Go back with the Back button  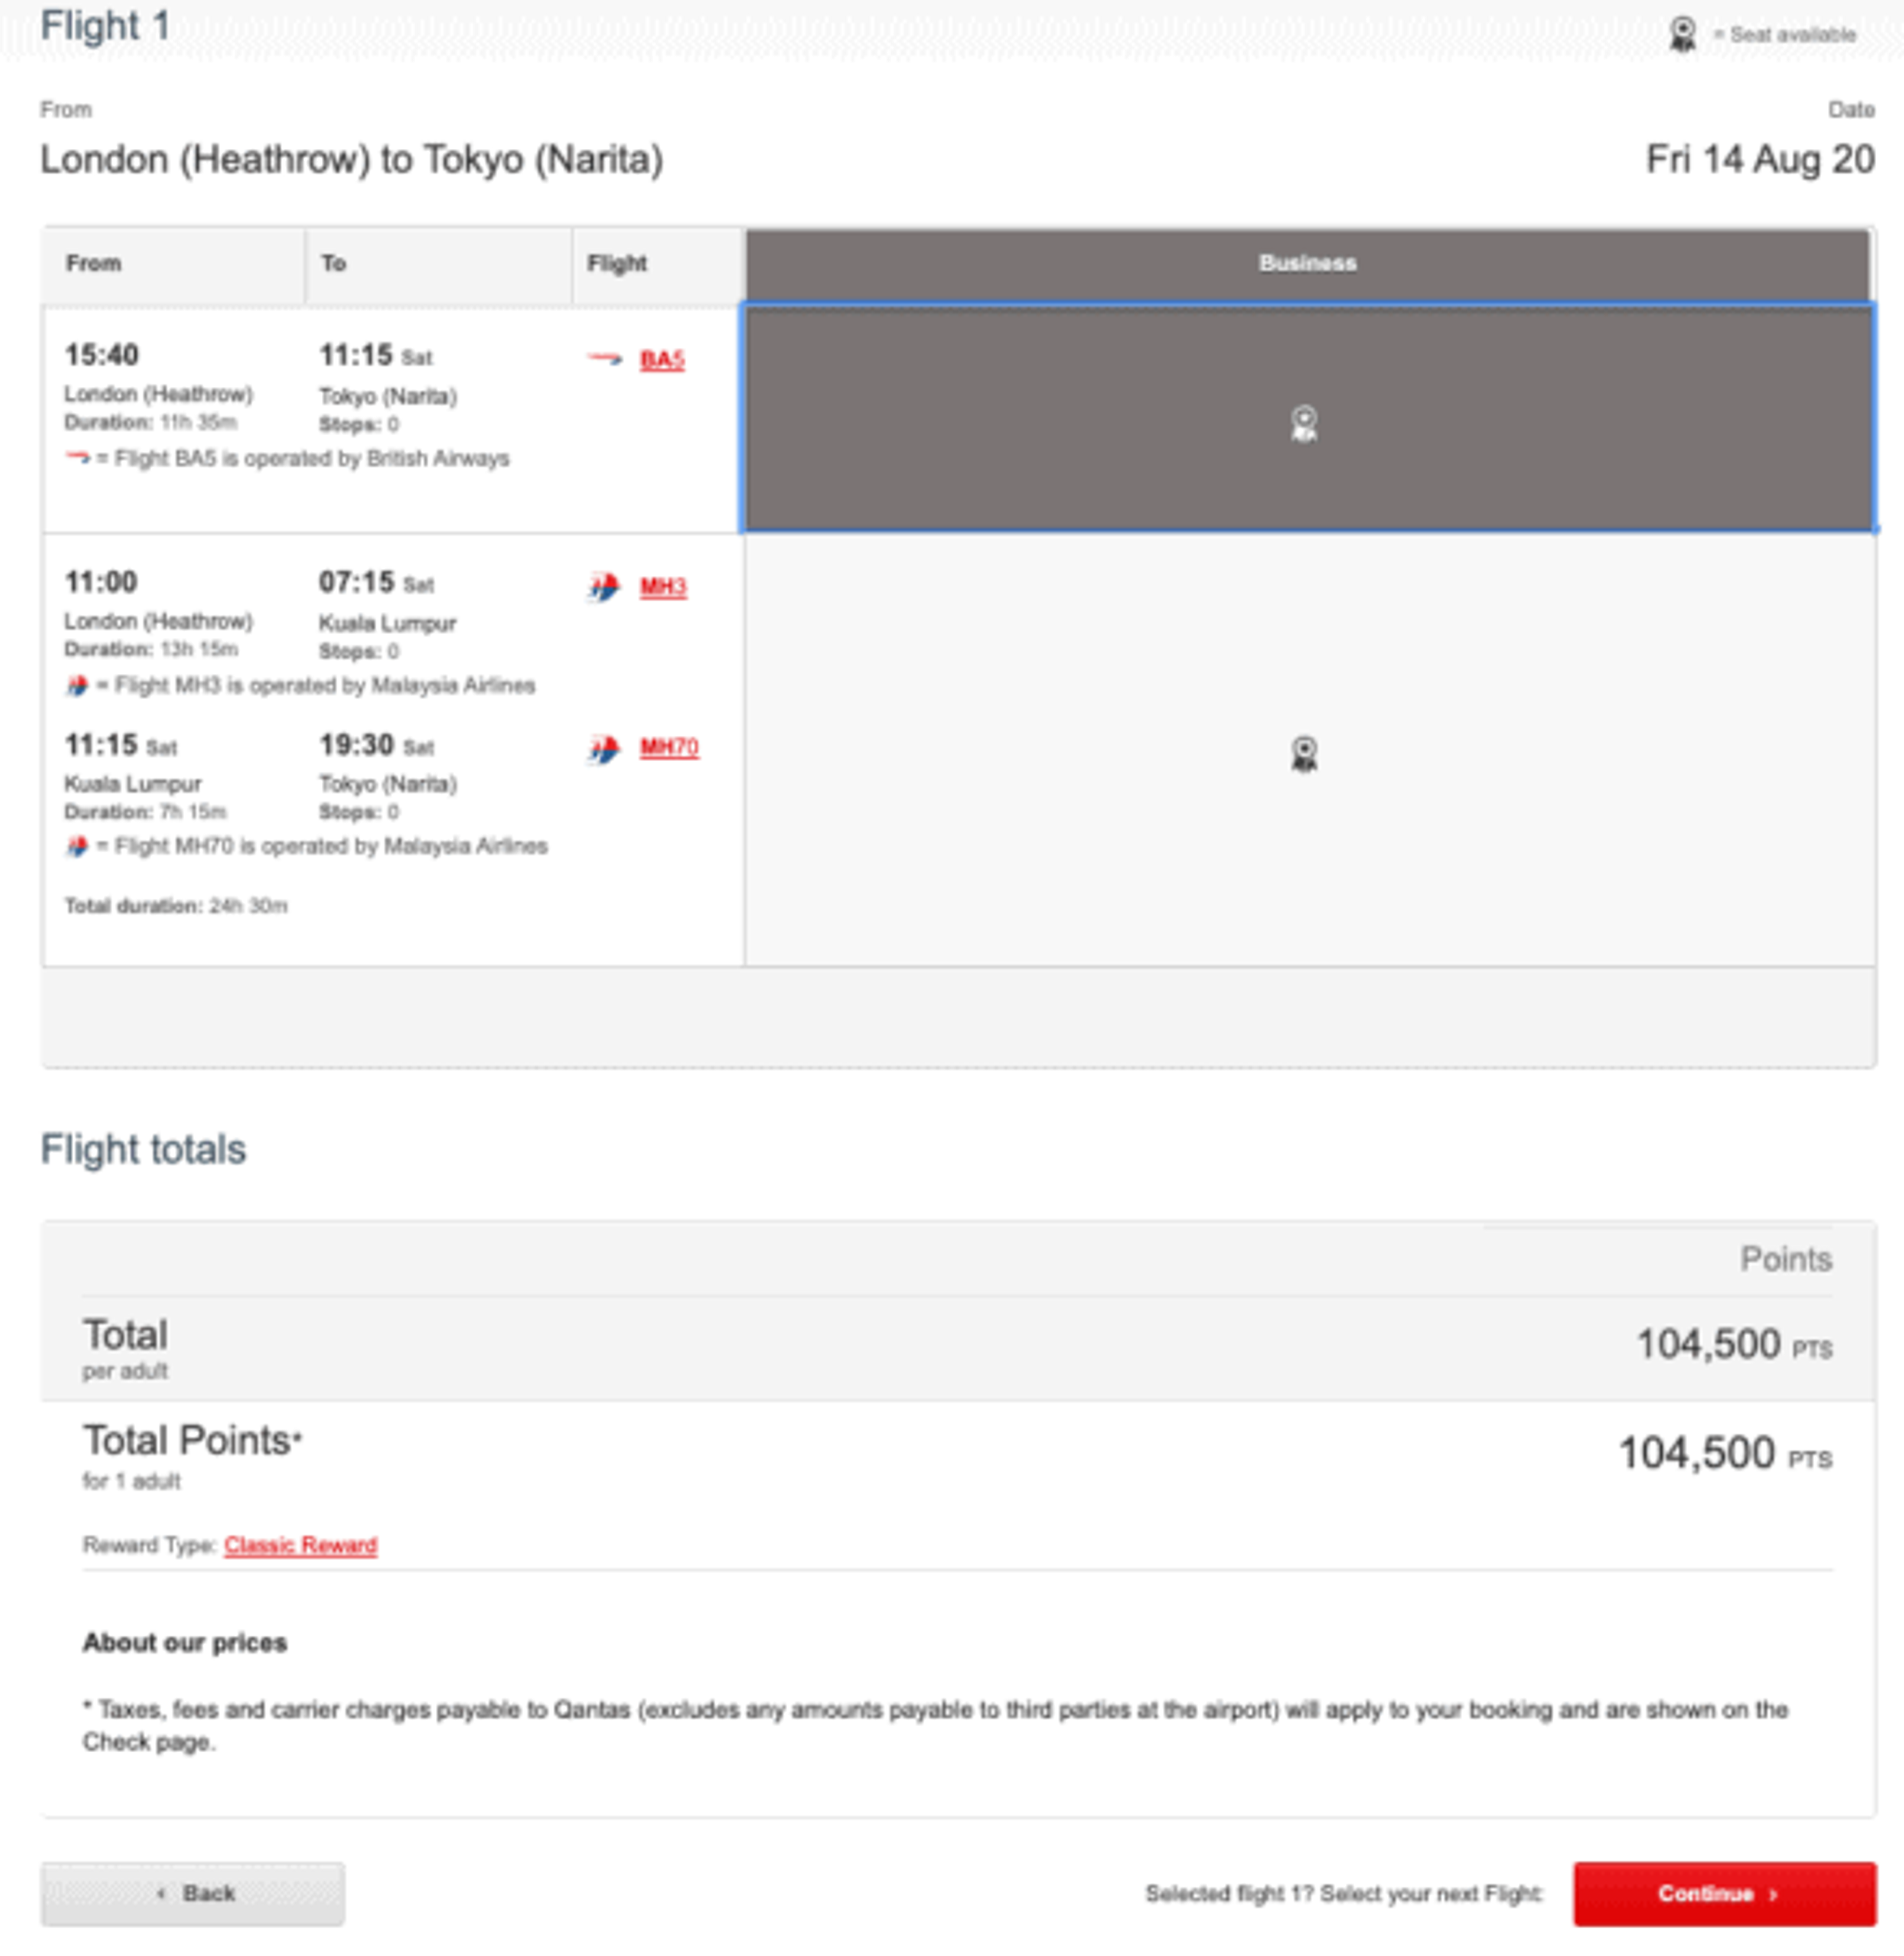tap(193, 1893)
